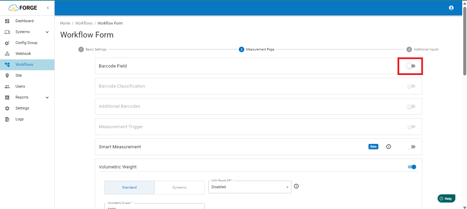Toggle the Additional Barcodes switch
This screenshot has height=209, width=467.
tap(411, 106)
